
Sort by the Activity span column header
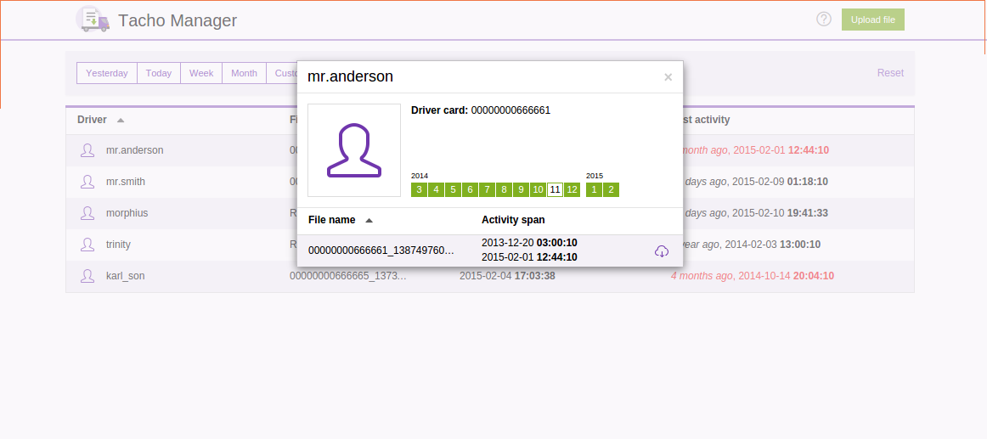click(513, 220)
